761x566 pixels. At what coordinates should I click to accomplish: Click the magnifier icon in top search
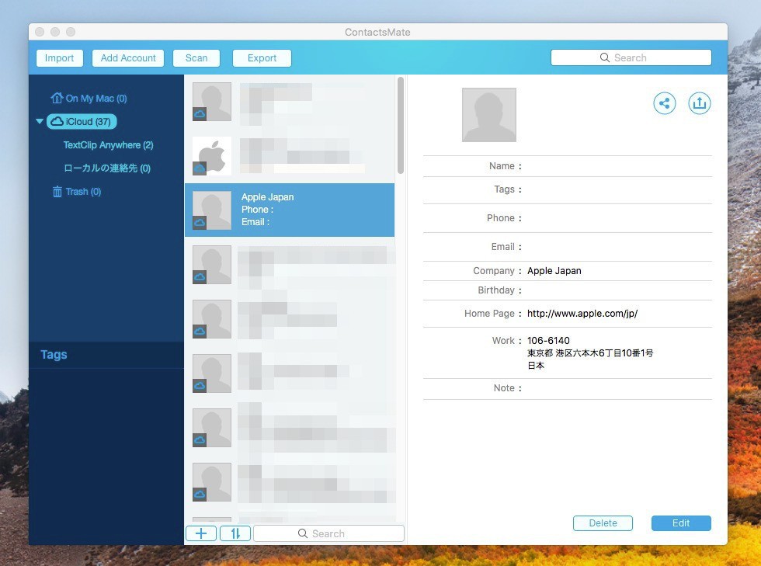pos(605,57)
